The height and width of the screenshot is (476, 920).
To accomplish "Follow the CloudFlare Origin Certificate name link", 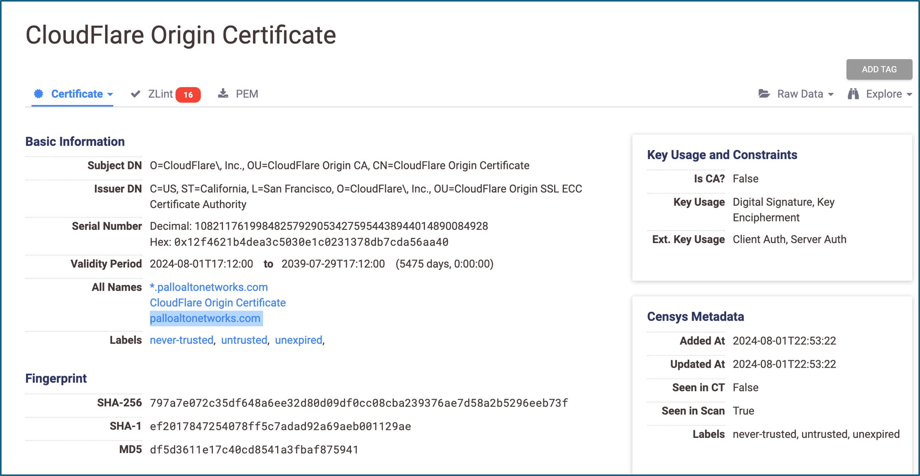I will [218, 303].
